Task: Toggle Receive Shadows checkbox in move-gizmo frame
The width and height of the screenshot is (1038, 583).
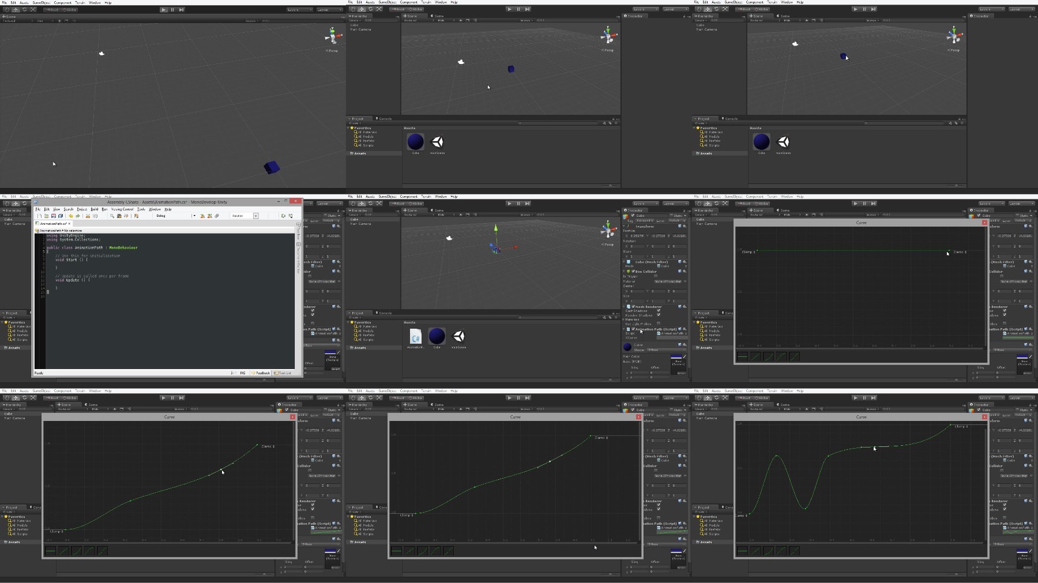Action: tap(659, 315)
